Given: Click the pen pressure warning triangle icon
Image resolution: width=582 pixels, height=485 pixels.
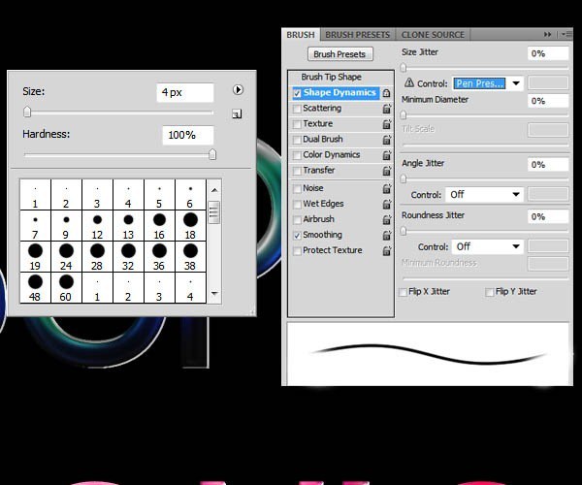Looking at the screenshot, I should click(x=408, y=83).
